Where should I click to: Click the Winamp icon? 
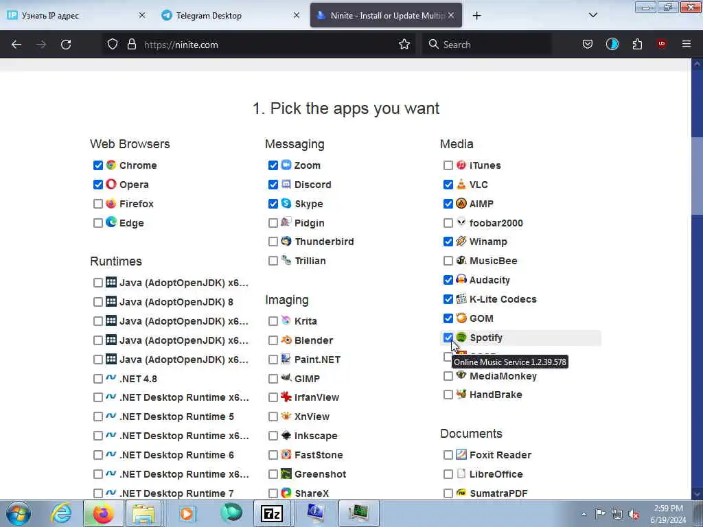461,241
